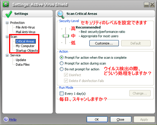Screen dimensions: 157x125
Task: Select Mail Anti-Virus settings
Action: pyautogui.click(x=25, y=32)
